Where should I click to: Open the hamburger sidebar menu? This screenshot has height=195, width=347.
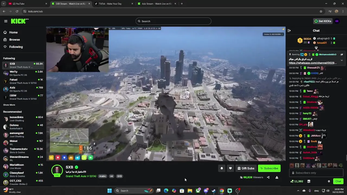[6, 21]
